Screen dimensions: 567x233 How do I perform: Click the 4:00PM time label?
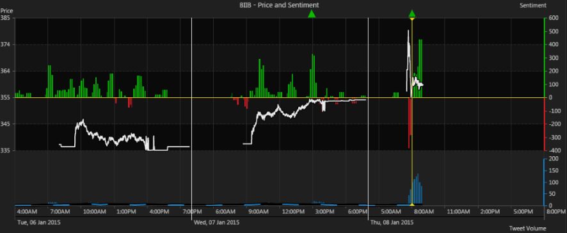coord(159,211)
